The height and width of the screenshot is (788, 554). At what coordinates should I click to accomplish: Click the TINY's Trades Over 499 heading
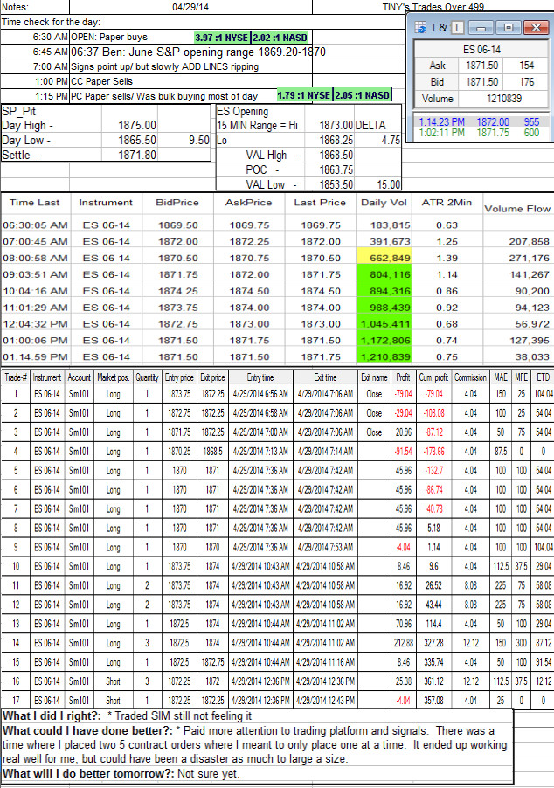pyautogui.click(x=433, y=7)
